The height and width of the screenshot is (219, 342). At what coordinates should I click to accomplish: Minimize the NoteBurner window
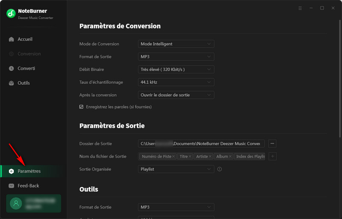(x=311, y=8)
